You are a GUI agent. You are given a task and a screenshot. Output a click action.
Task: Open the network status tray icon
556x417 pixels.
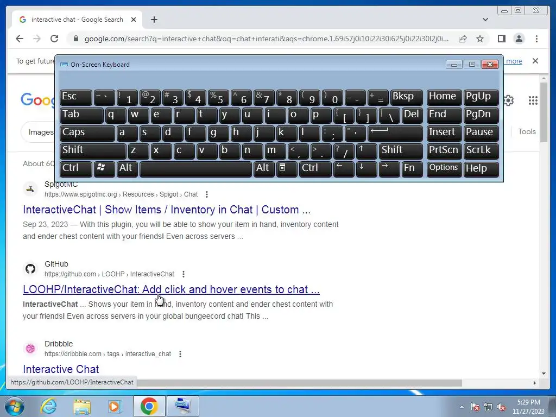(488, 407)
